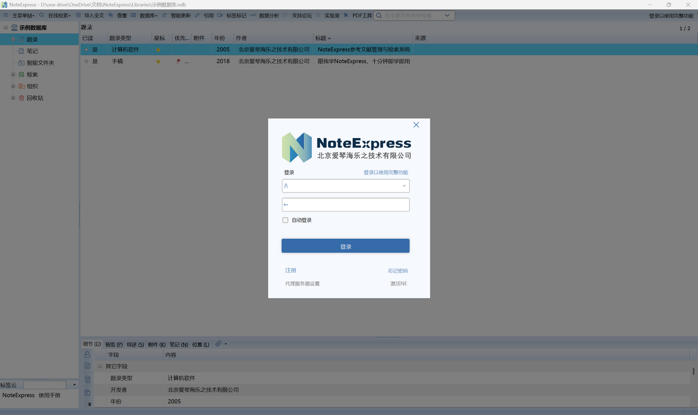Click the 实验室 lab toolbar icon
The width and height of the screenshot is (698, 415).
click(x=332, y=15)
